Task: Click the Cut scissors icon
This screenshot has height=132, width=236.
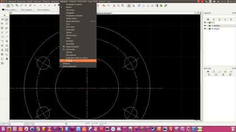Action: pos(114,6)
